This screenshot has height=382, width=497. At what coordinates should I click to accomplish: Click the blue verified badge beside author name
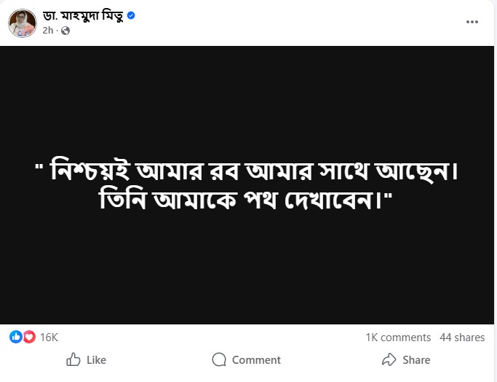pyautogui.click(x=131, y=16)
